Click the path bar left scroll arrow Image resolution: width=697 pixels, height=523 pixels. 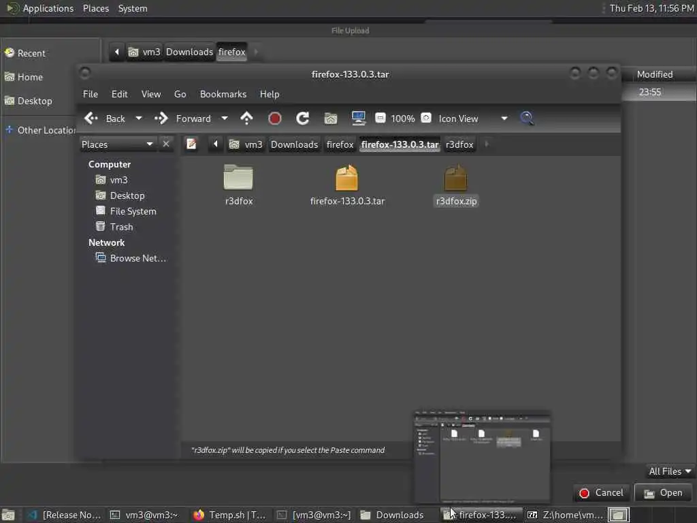pyautogui.click(x=216, y=144)
